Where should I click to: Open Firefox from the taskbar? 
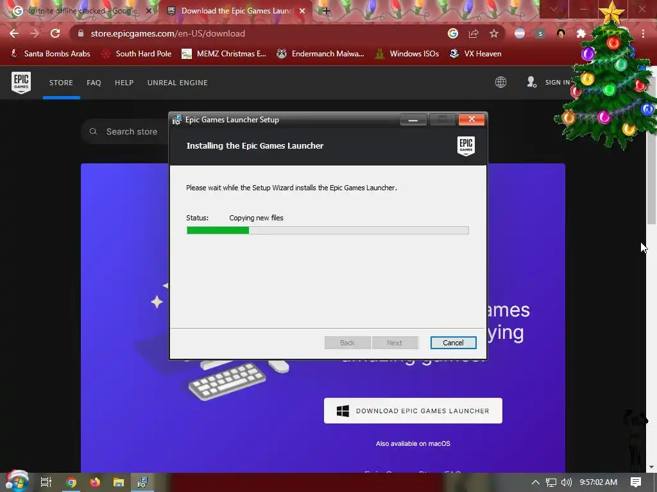95,482
